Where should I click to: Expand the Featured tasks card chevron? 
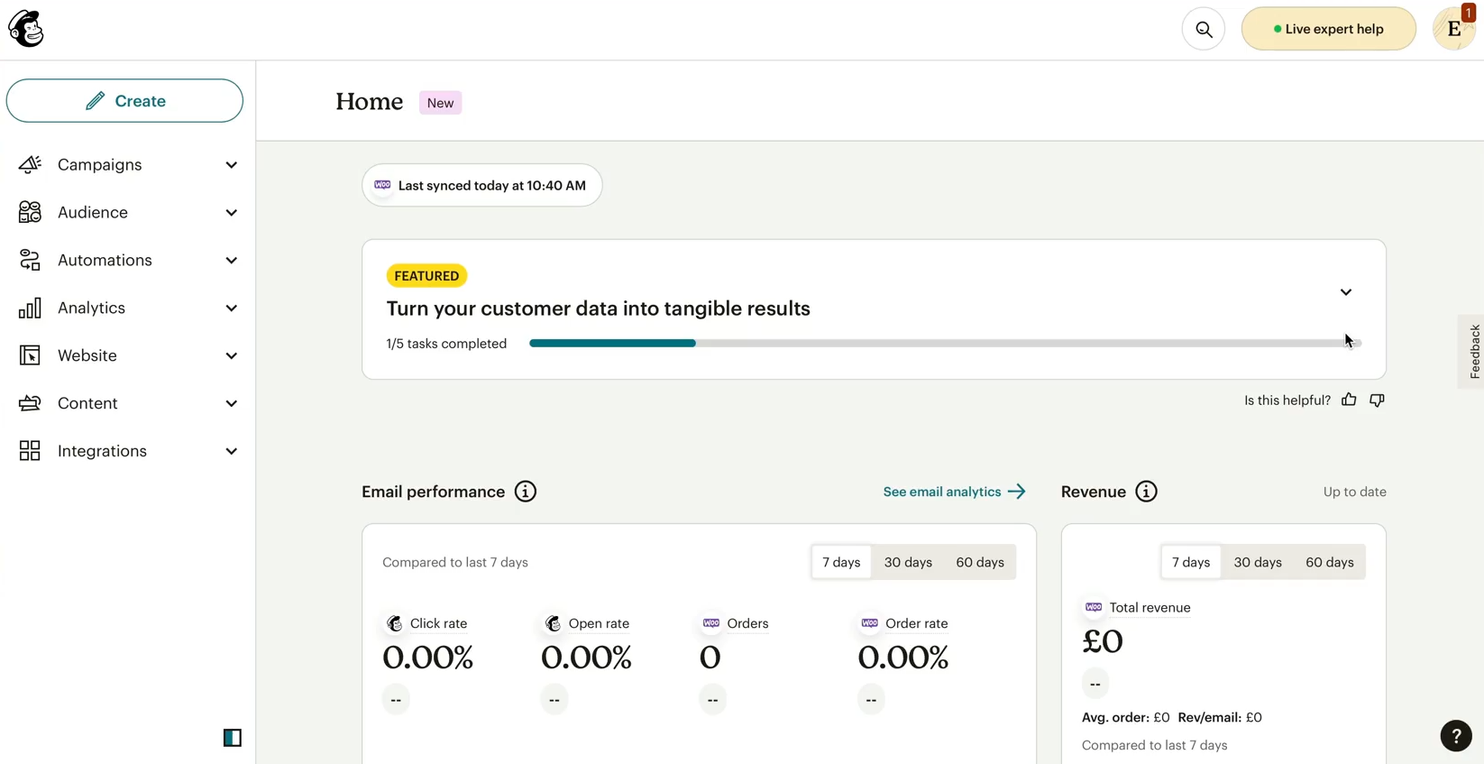(1346, 292)
